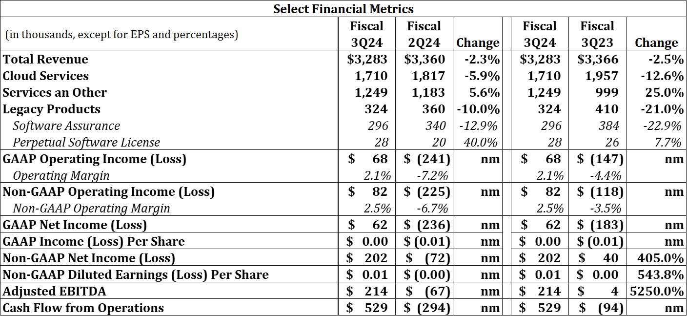Screen dimensions: 687x316
Task: Select the units note in parentheses
Action: coord(122,35)
